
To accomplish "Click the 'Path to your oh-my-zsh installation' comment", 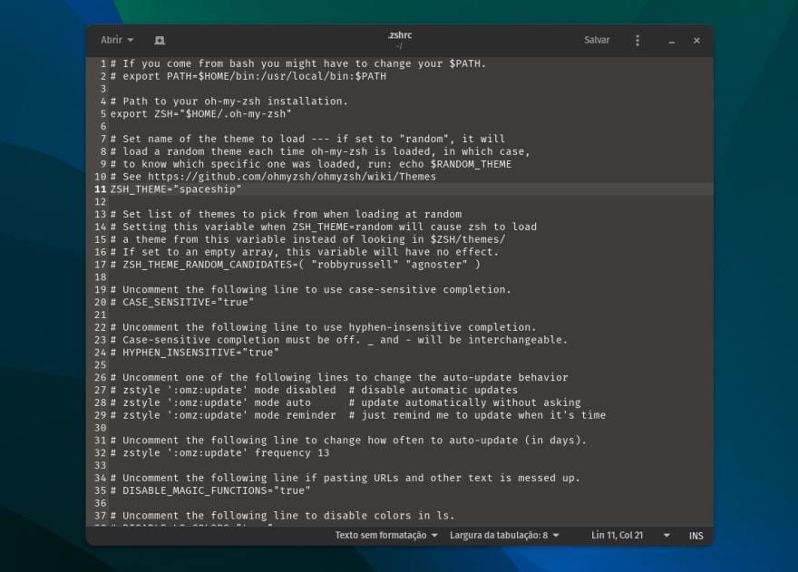I will (x=229, y=102).
